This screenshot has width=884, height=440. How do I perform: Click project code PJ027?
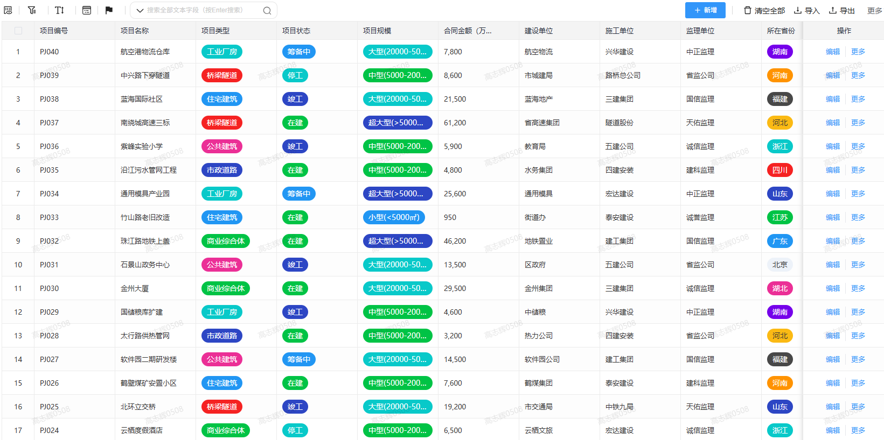(50, 359)
